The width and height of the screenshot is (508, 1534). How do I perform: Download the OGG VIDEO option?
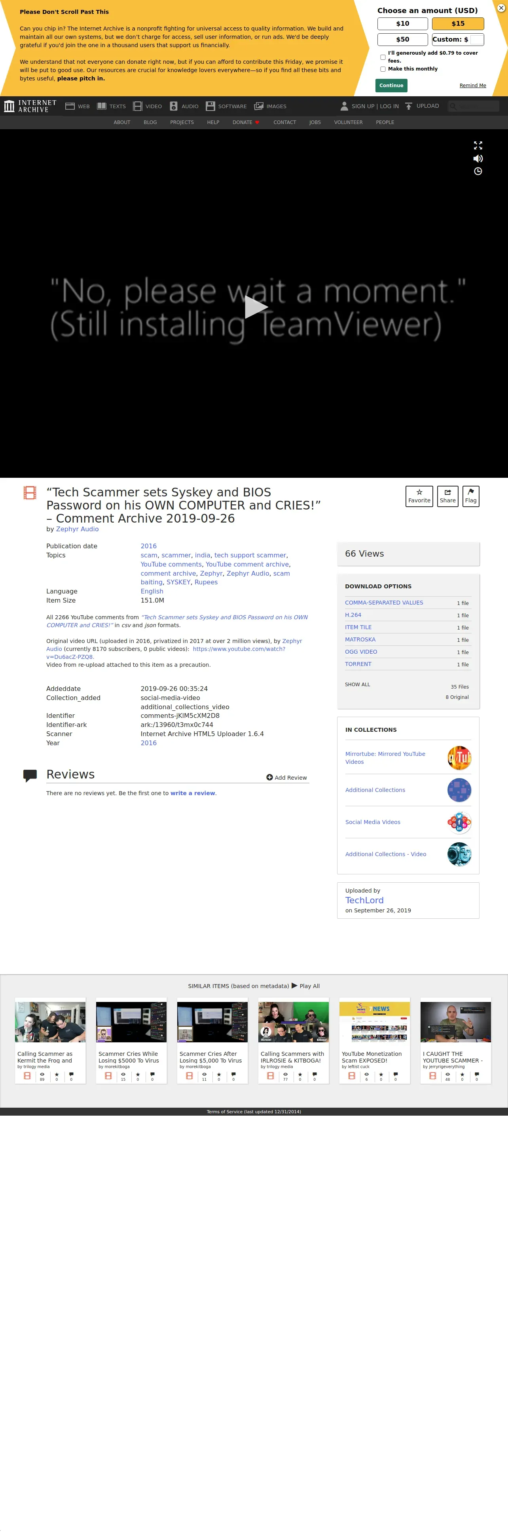(x=360, y=652)
